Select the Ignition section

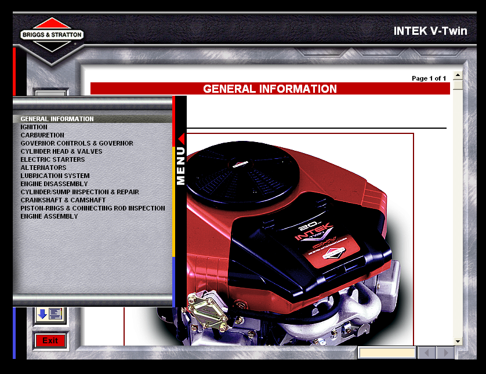click(x=34, y=127)
